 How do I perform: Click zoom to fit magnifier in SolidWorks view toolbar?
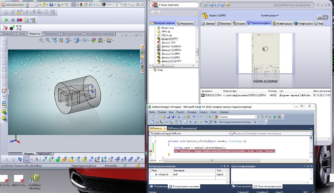tap(41, 40)
